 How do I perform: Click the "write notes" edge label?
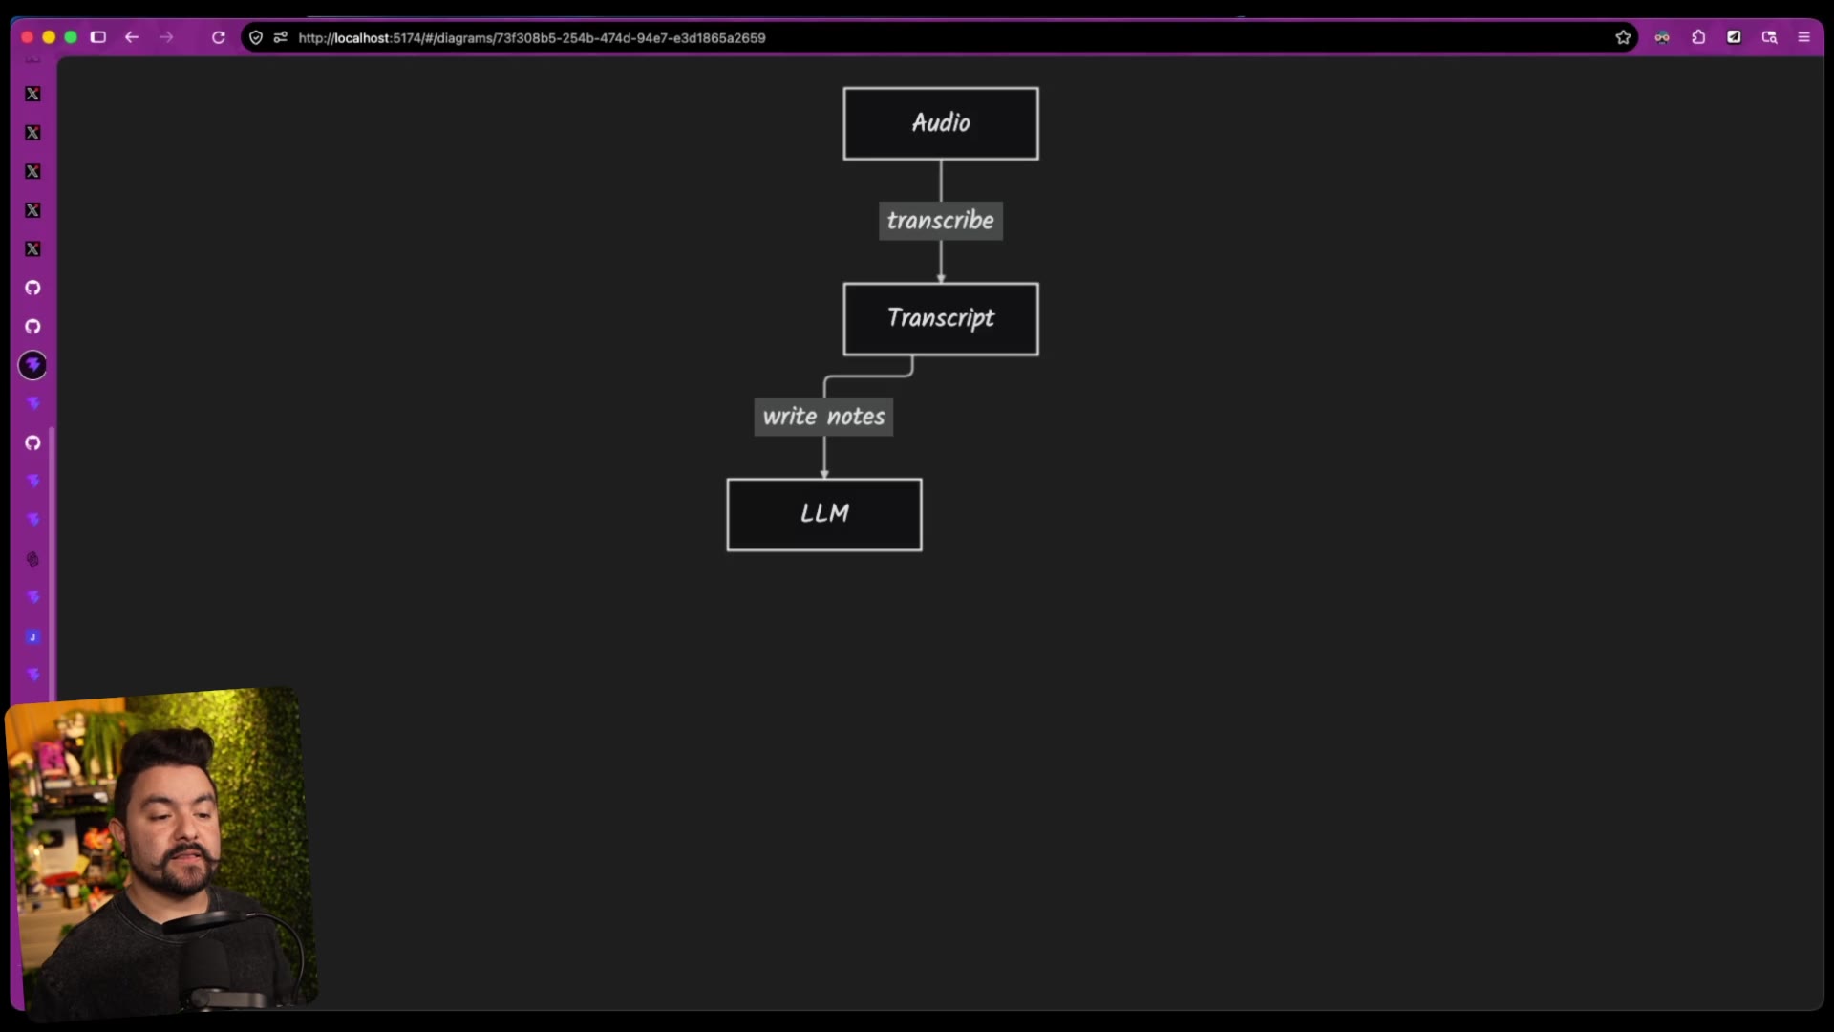pyautogui.click(x=823, y=417)
